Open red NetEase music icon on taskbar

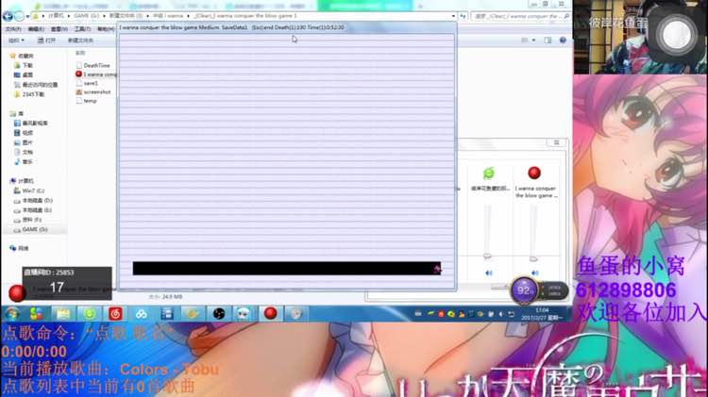[x=115, y=313]
